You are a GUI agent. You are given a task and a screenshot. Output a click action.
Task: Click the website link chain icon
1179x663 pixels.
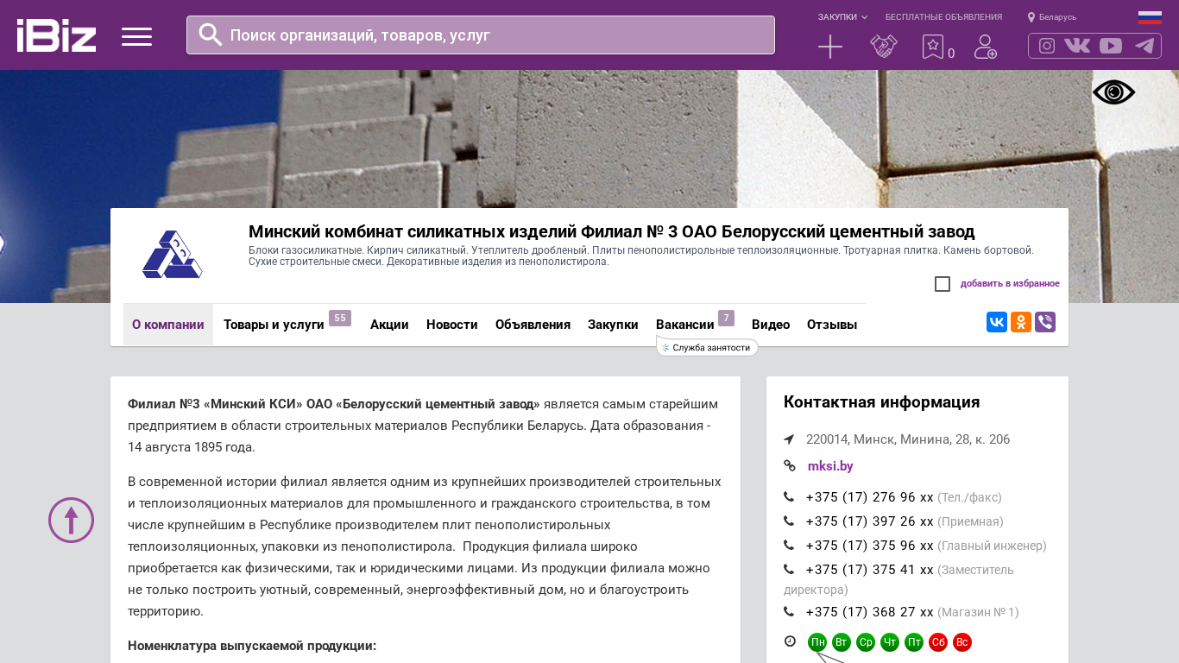click(x=790, y=466)
